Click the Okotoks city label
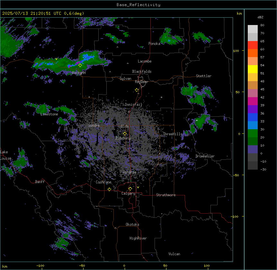 132,224
